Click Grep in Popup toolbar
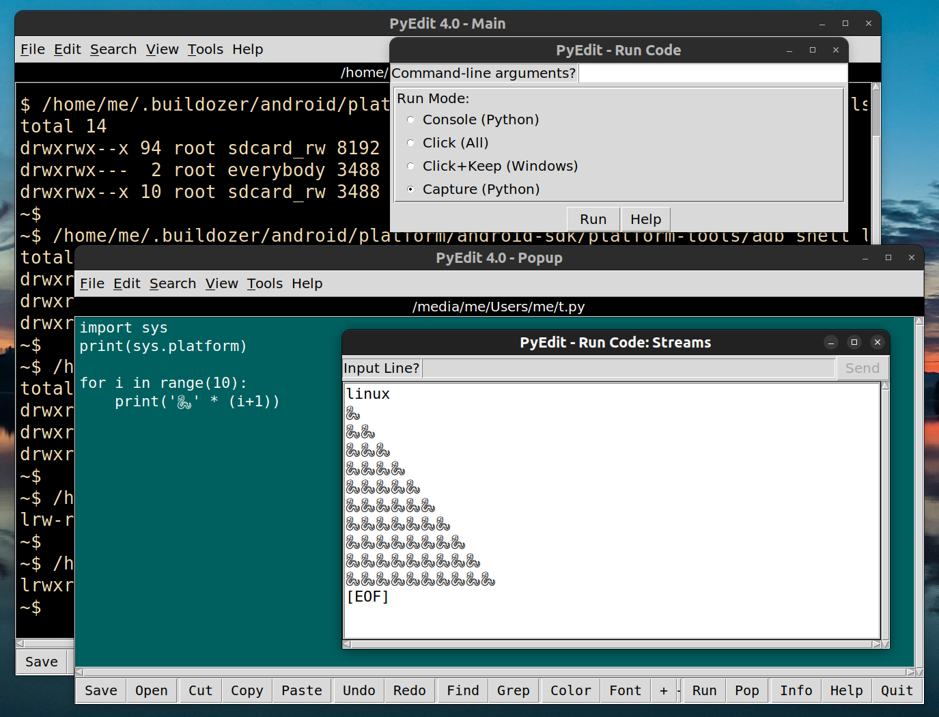Image resolution: width=939 pixels, height=717 pixels. (514, 690)
